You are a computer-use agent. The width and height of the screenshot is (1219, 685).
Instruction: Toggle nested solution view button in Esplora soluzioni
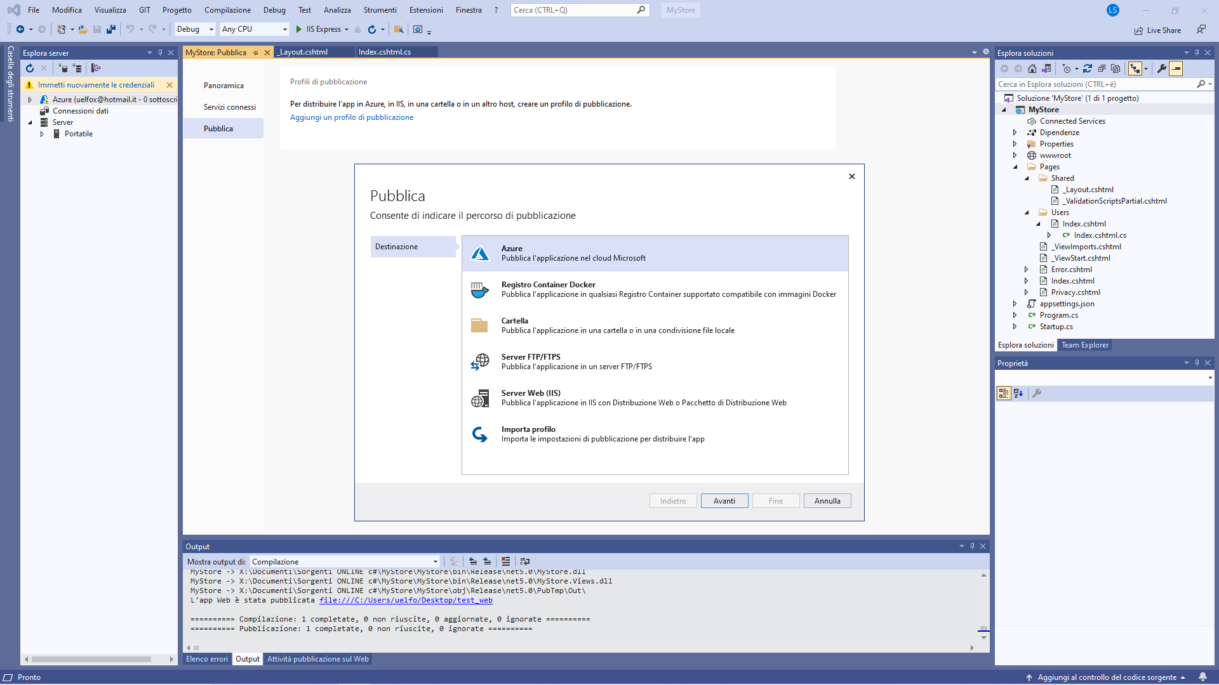point(1135,68)
